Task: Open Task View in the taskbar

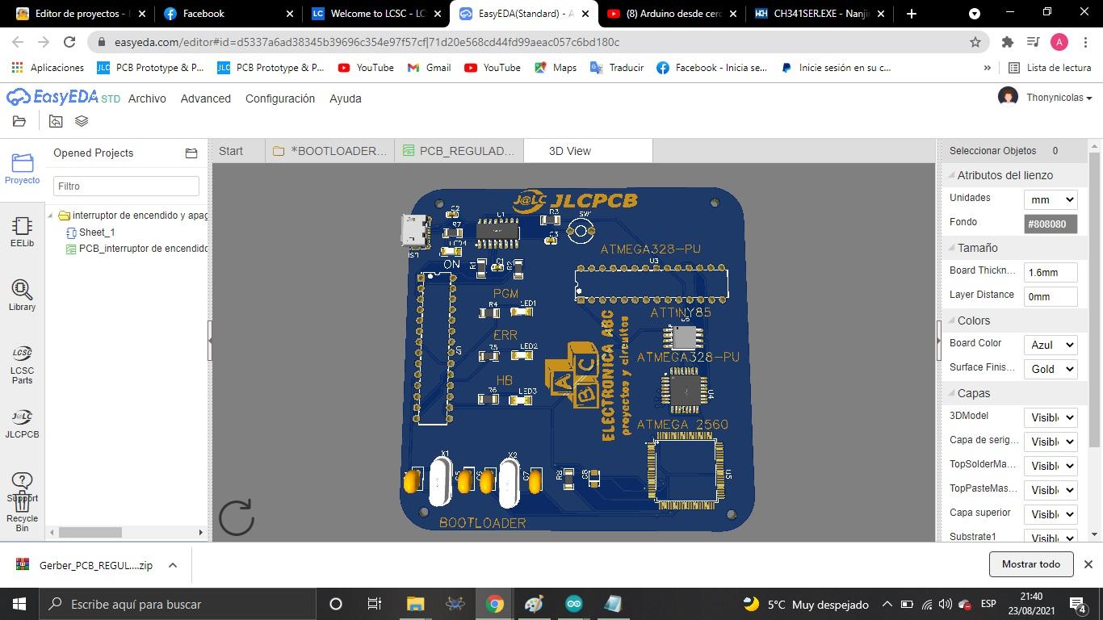Action: (x=375, y=604)
